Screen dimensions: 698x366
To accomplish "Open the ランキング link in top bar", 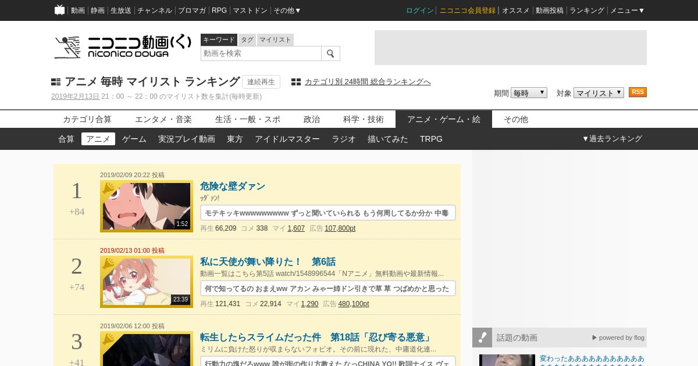I will (587, 10).
